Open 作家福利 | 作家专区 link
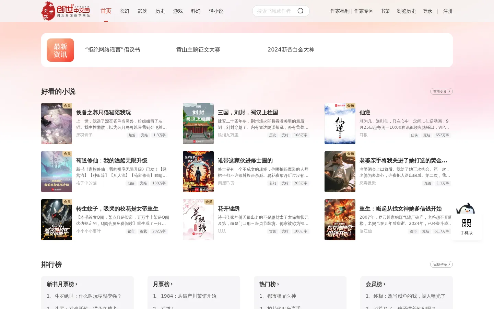The image size is (494, 309). [352, 11]
